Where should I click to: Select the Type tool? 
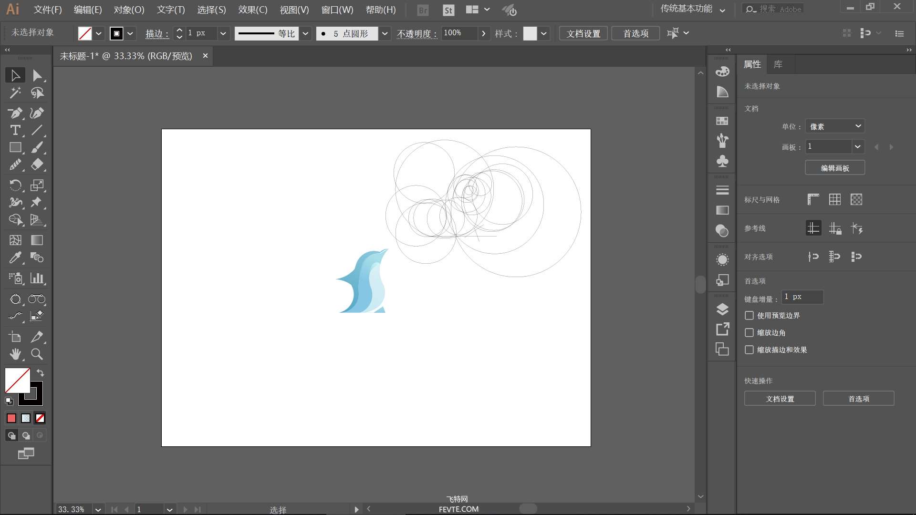[x=15, y=130]
